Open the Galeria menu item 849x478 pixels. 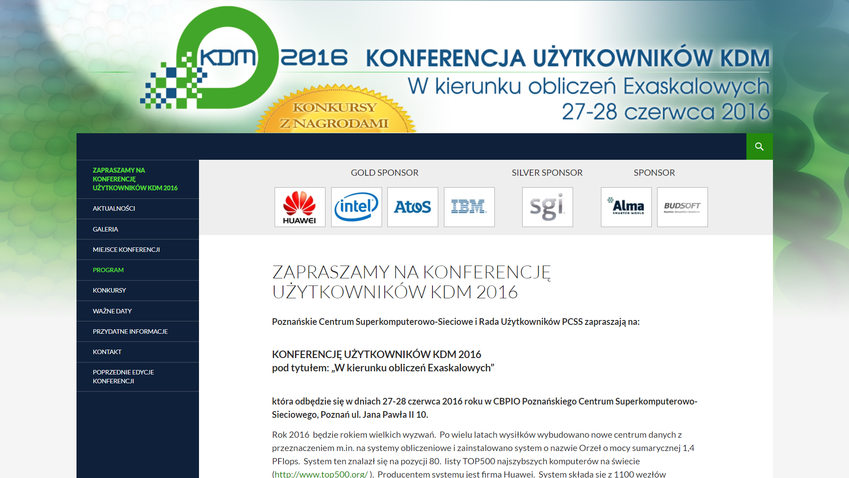click(138, 229)
